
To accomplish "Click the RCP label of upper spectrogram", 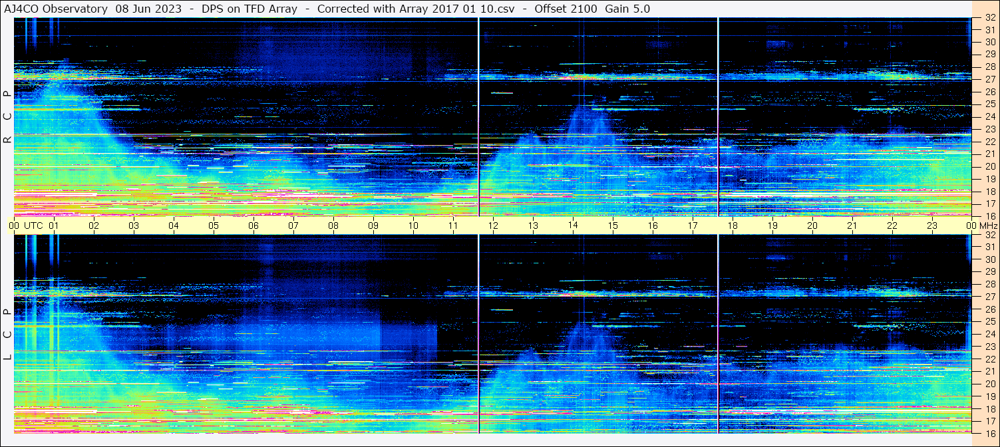I will (7, 116).
